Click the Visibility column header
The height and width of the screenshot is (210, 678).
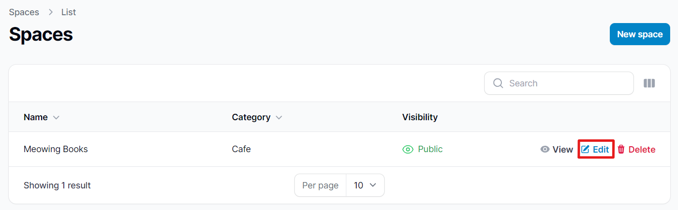(420, 117)
